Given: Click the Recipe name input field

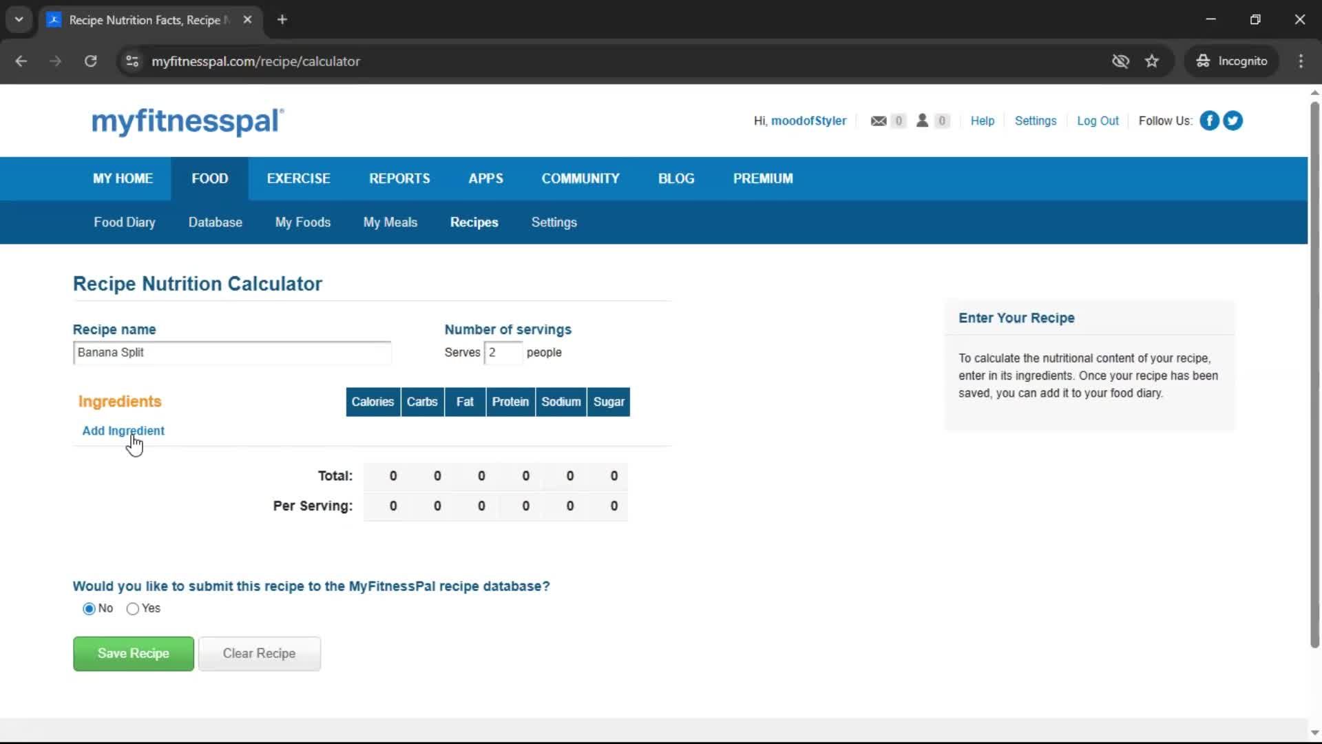Looking at the screenshot, I should 232,353.
